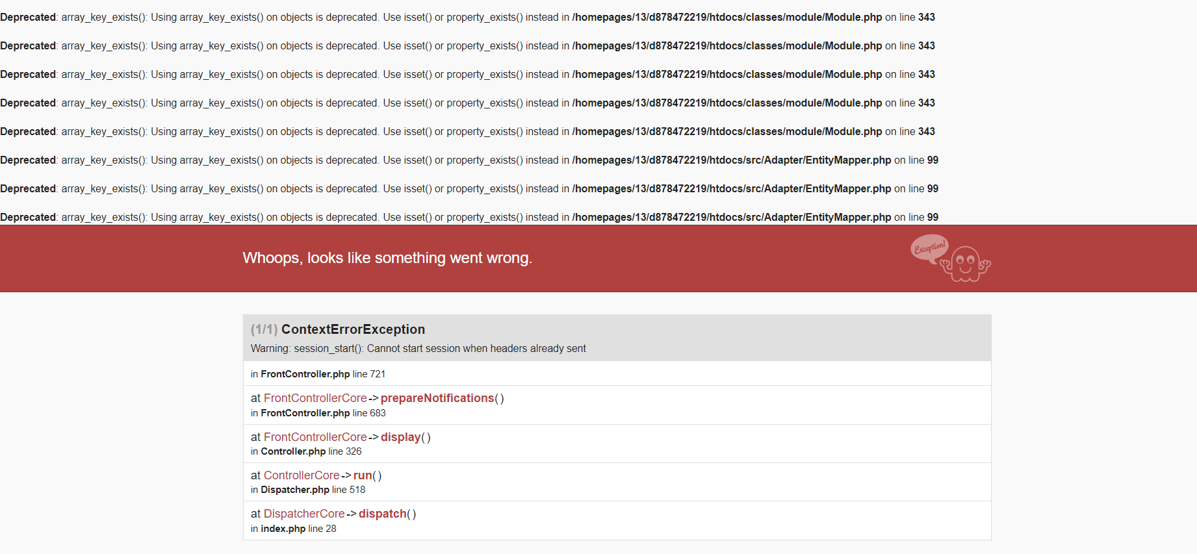This screenshot has height=554, width=1197.
Task: Click the last EntityMapper.php deprecated path
Action: (x=732, y=218)
